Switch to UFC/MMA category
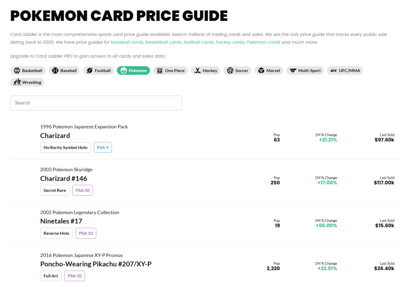Screen dimensions: 405x287 pos(345,70)
